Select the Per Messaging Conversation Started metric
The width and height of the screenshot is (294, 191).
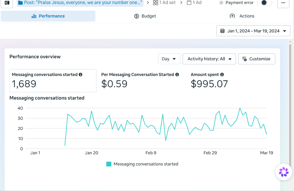(x=140, y=81)
